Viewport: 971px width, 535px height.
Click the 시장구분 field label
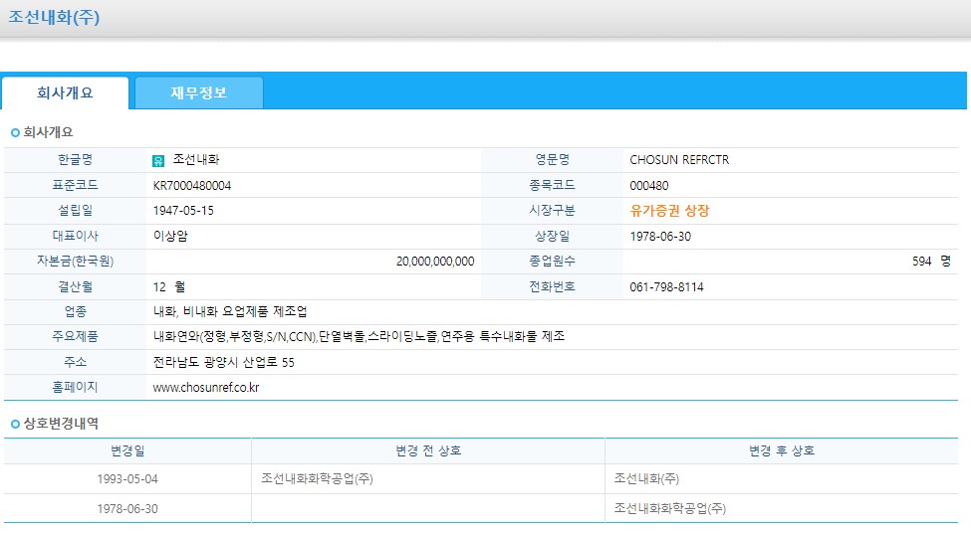pyautogui.click(x=552, y=210)
